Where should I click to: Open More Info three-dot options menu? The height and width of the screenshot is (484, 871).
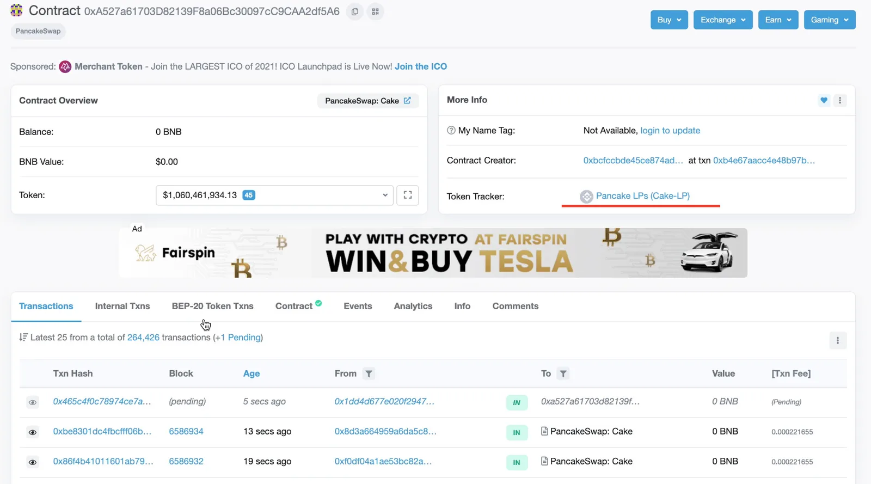click(840, 100)
